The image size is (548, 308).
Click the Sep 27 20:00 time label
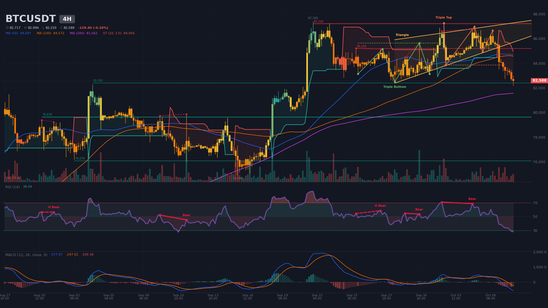click(x=387, y=297)
